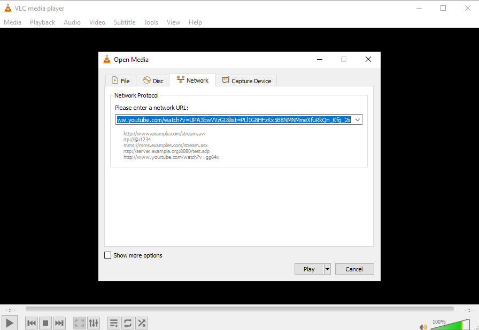Click example text rtsp://server.example.org:8080/test.sdp
479x330 pixels.
click(x=166, y=151)
